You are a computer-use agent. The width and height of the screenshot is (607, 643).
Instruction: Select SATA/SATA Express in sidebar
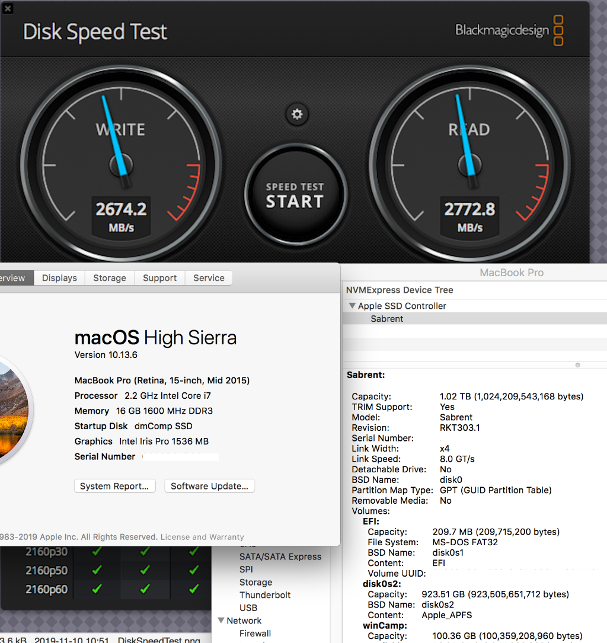[280, 556]
